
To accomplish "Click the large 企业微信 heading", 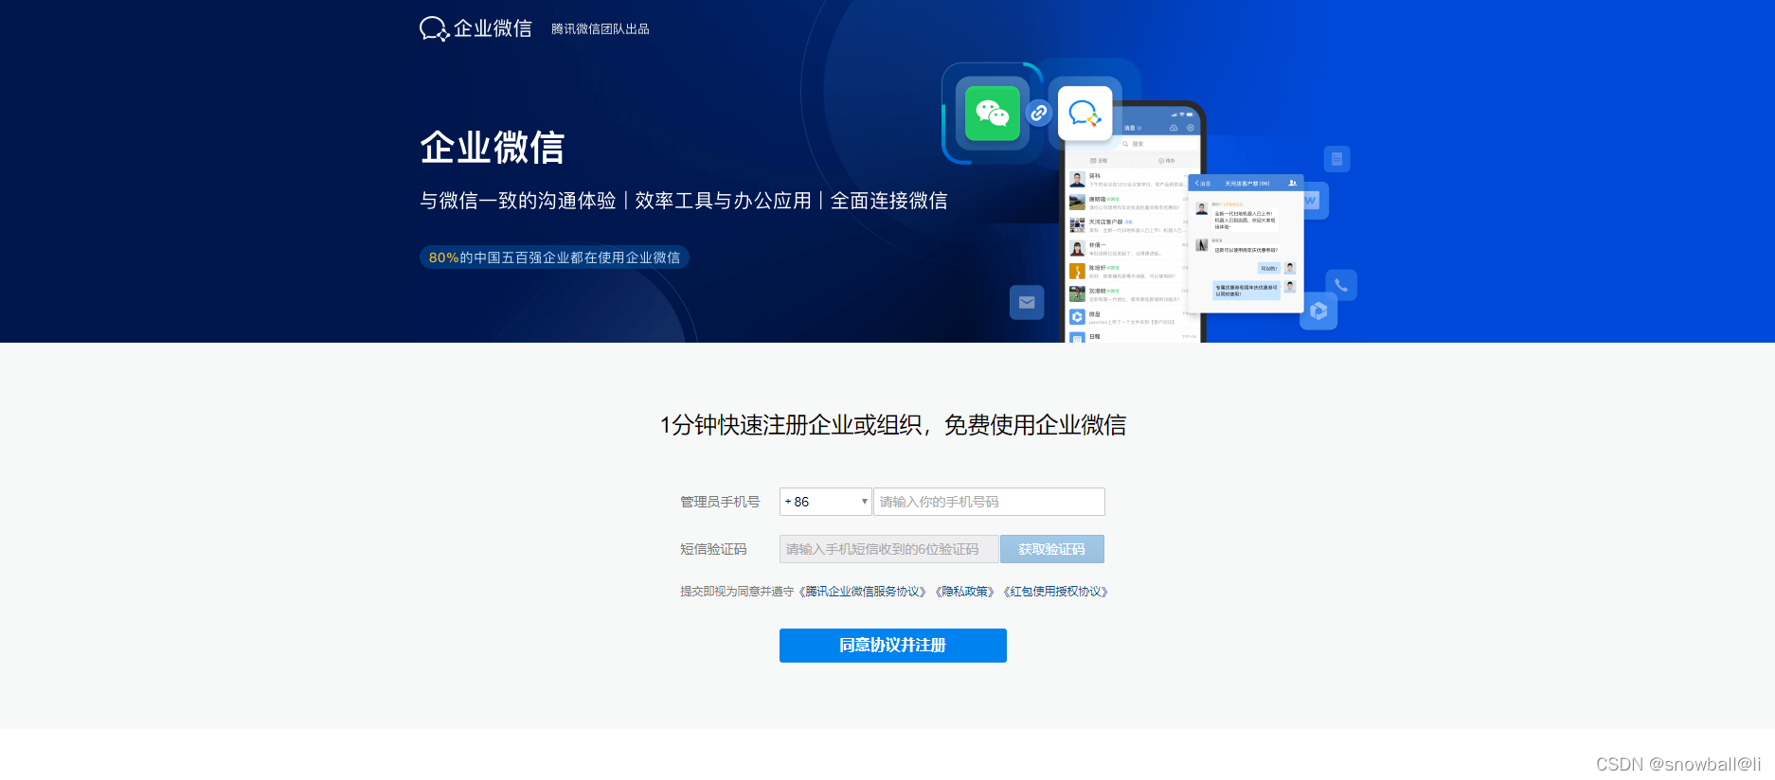I will [x=493, y=148].
